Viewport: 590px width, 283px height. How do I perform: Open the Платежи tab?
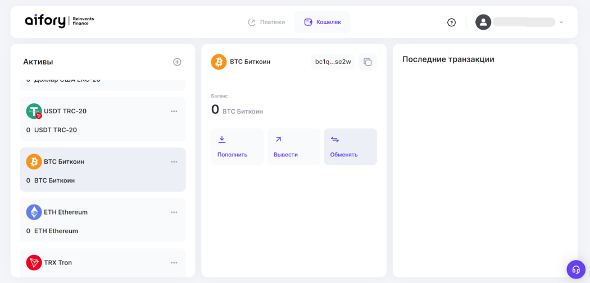(x=266, y=22)
